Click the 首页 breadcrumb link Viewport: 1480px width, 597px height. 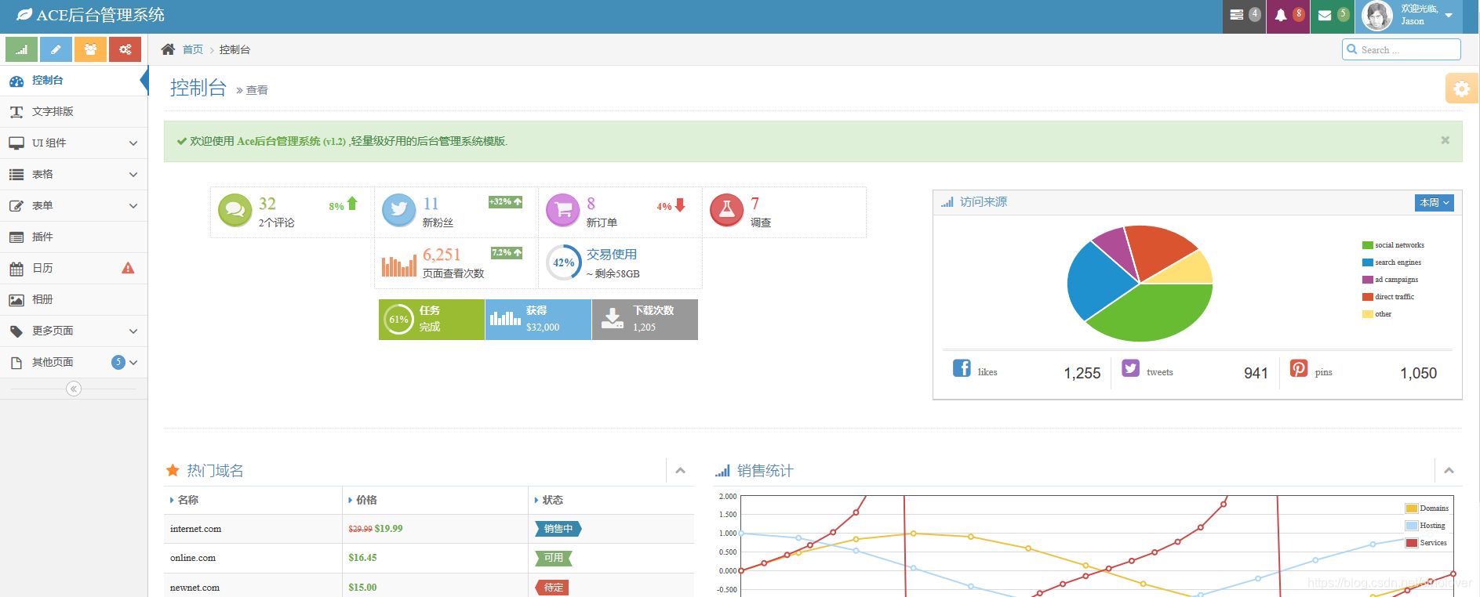pyautogui.click(x=193, y=49)
